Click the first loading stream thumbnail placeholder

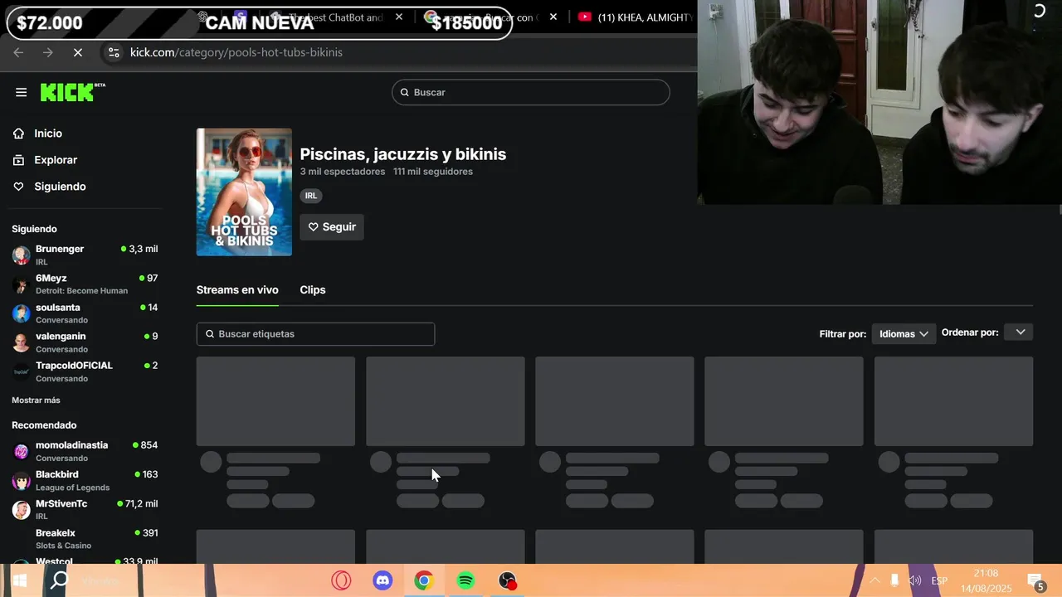point(275,401)
